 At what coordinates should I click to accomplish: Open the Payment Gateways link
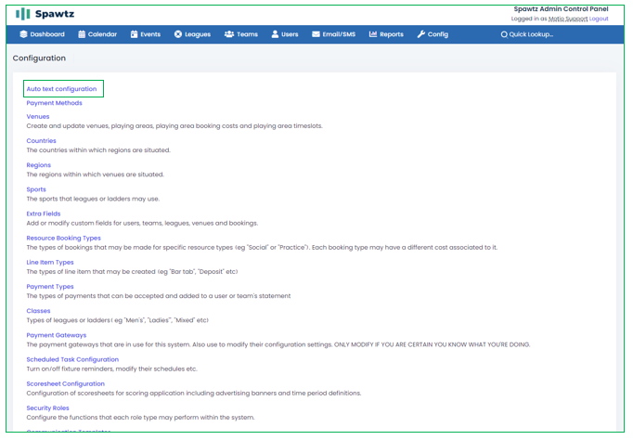click(x=56, y=335)
